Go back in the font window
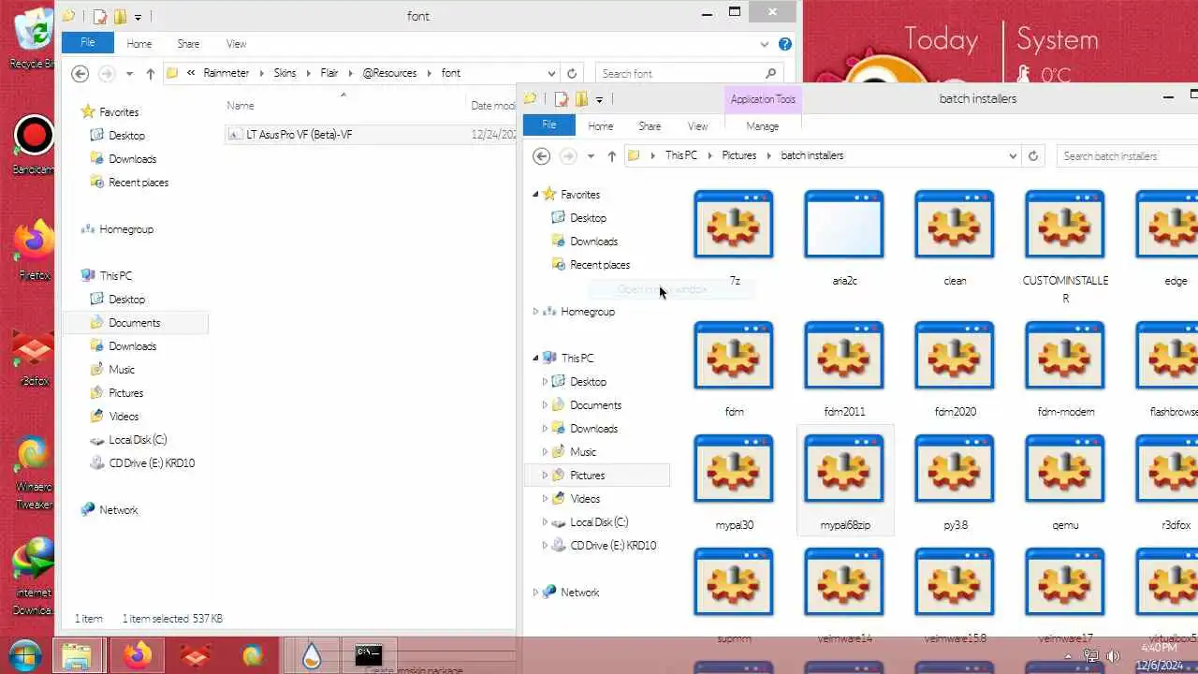 pos(80,73)
